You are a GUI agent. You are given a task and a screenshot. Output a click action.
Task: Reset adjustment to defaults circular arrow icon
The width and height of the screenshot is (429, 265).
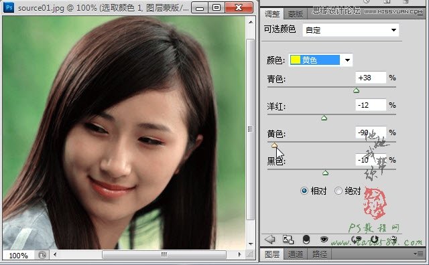pyautogui.click(x=375, y=240)
